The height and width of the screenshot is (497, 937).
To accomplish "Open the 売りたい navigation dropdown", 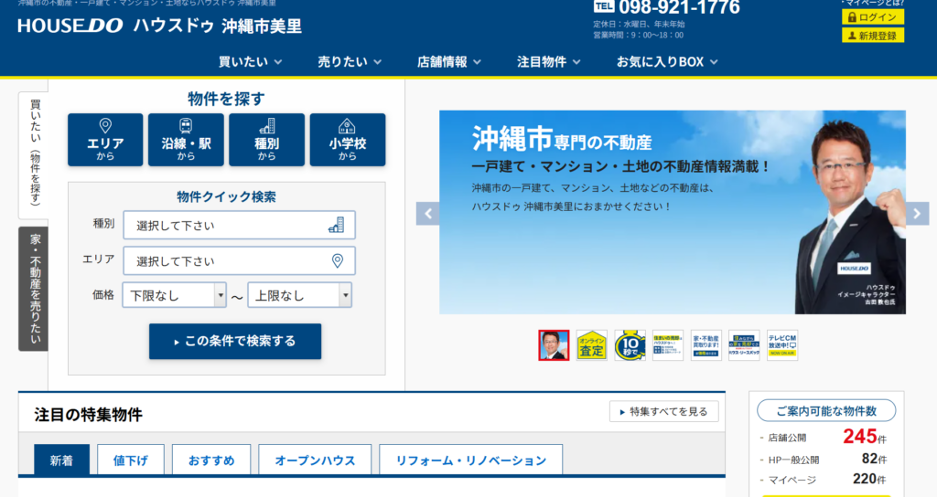I will pos(350,61).
